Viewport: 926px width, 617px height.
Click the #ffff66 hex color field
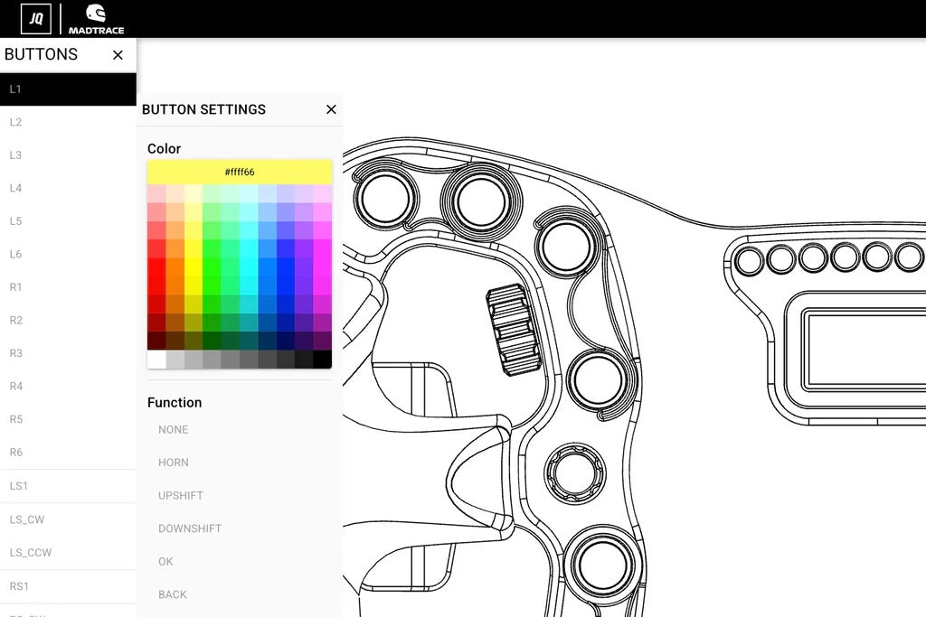click(239, 171)
